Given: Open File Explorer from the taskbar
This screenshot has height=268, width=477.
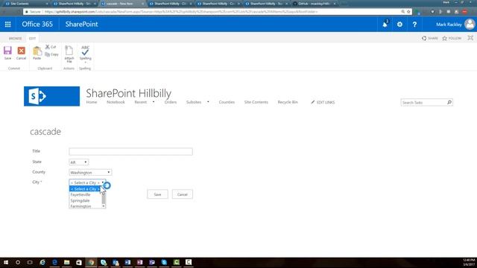Looking at the screenshot, I should click(66, 262).
